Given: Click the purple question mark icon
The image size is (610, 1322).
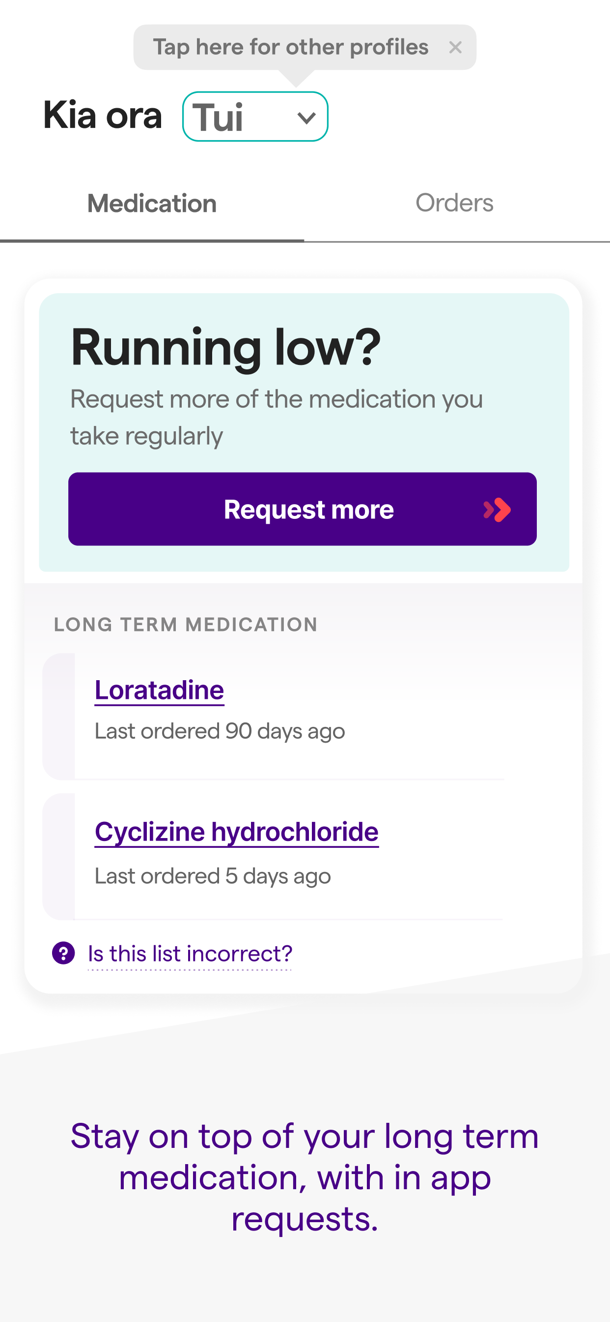Looking at the screenshot, I should [x=63, y=954].
